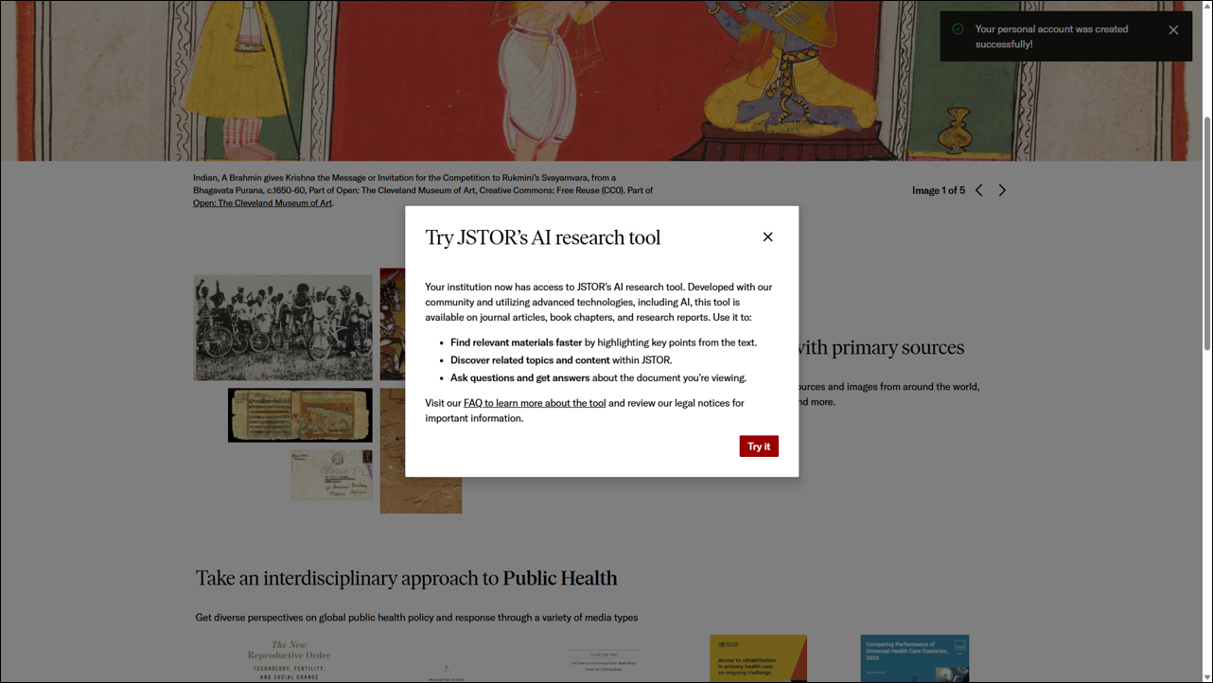Screen dimensions: 1213x683
Task: Click the Public Health section heading
Action: point(407,578)
